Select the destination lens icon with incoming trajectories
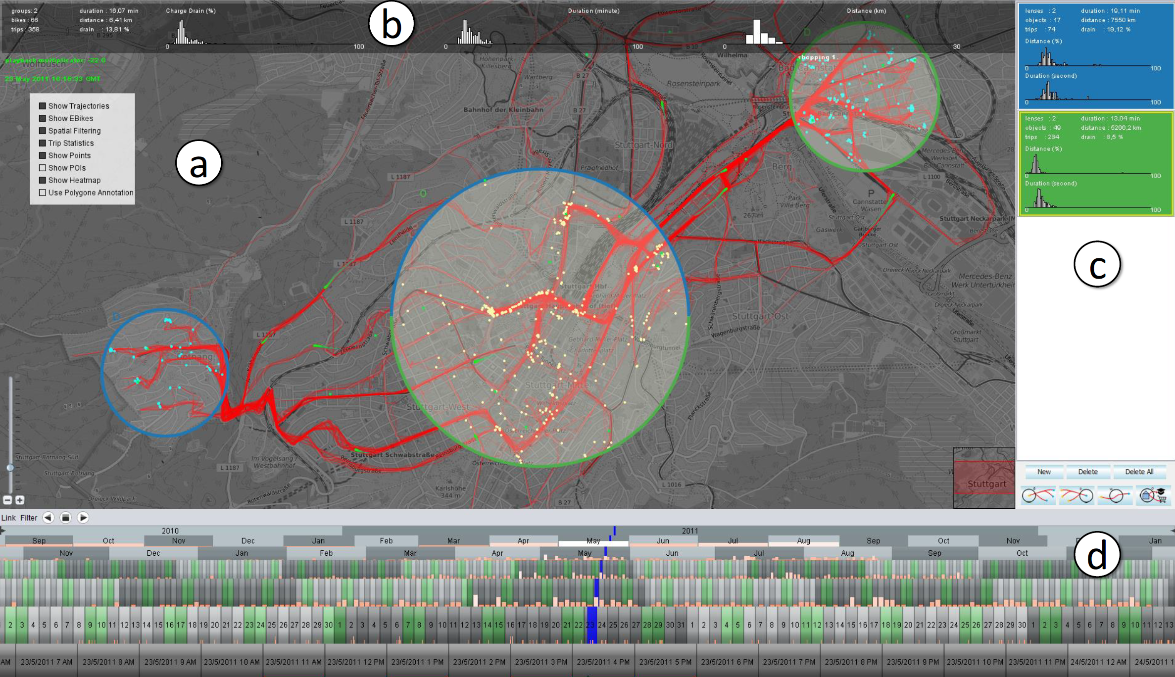Viewport: 1175px width, 677px height. 1077,495
